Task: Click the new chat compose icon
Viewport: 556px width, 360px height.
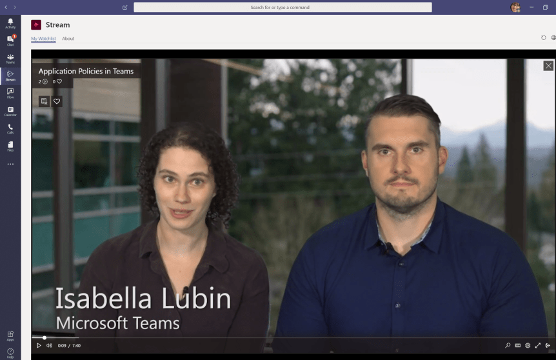Action: click(124, 8)
